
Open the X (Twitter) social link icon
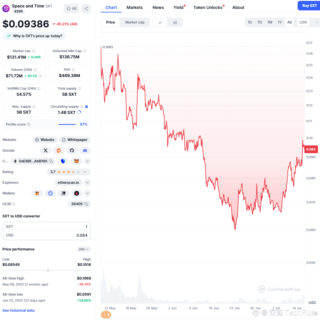[45, 150]
